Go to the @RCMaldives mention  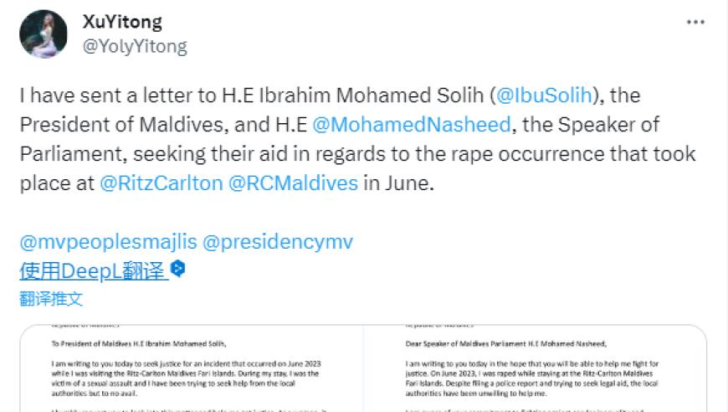[x=293, y=183]
